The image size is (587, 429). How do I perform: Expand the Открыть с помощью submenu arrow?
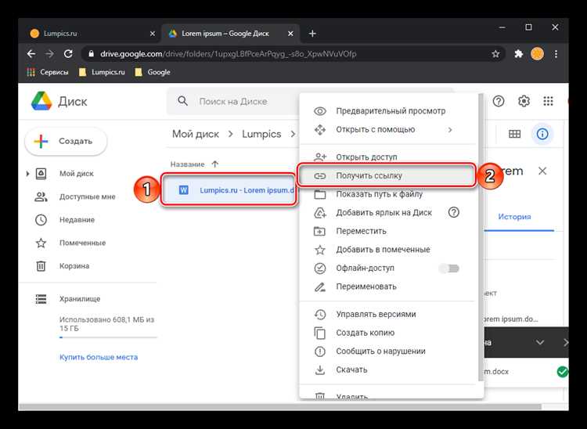[450, 129]
